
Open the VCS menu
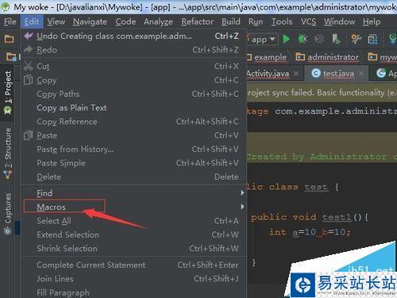[x=309, y=21]
